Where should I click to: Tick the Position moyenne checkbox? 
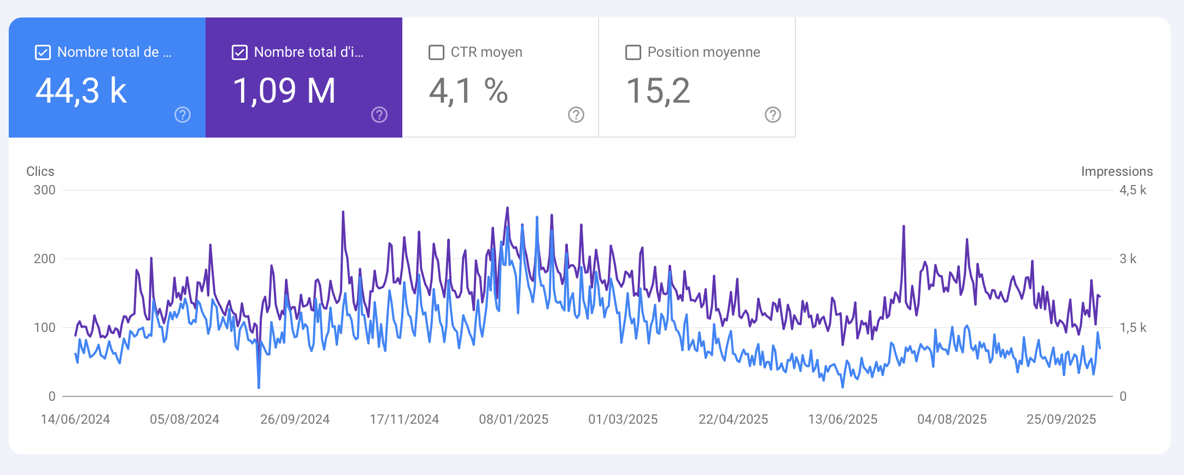(633, 52)
